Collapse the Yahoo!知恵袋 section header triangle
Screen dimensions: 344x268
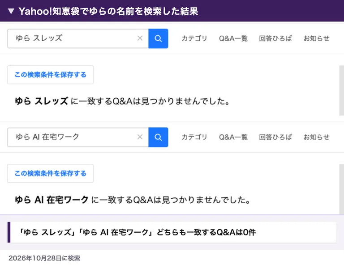point(11,11)
